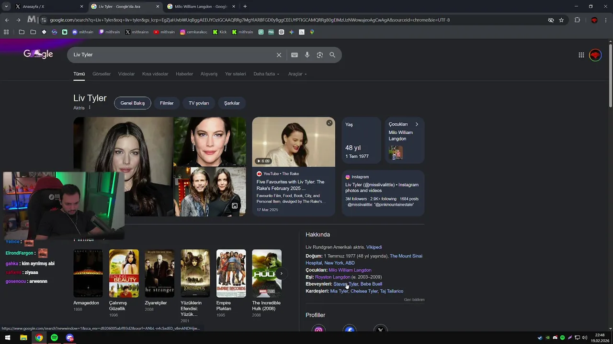Bookmark this page with the star icon
613x344 pixels.
(x=561, y=20)
